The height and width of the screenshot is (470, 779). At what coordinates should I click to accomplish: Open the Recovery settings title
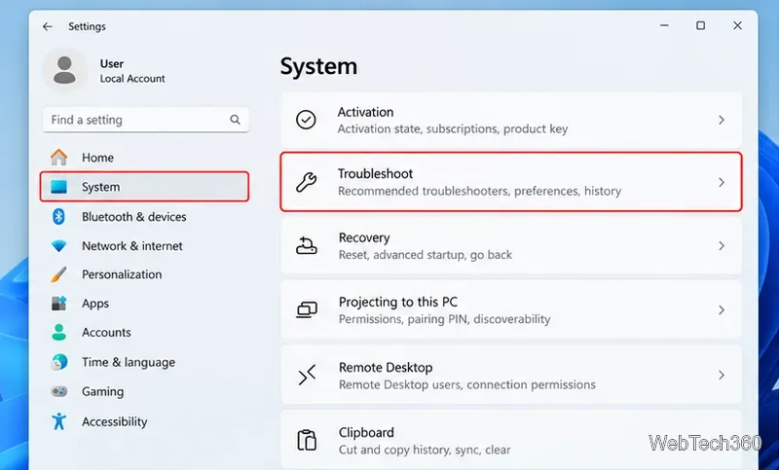tap(364, 237)
